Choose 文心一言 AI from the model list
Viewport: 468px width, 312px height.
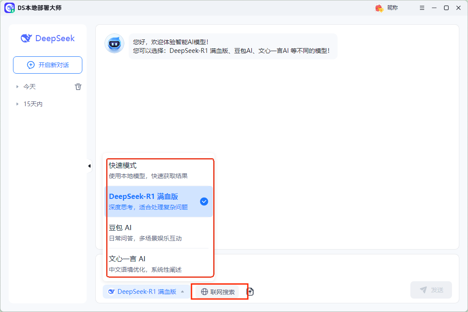click(159, 263)
